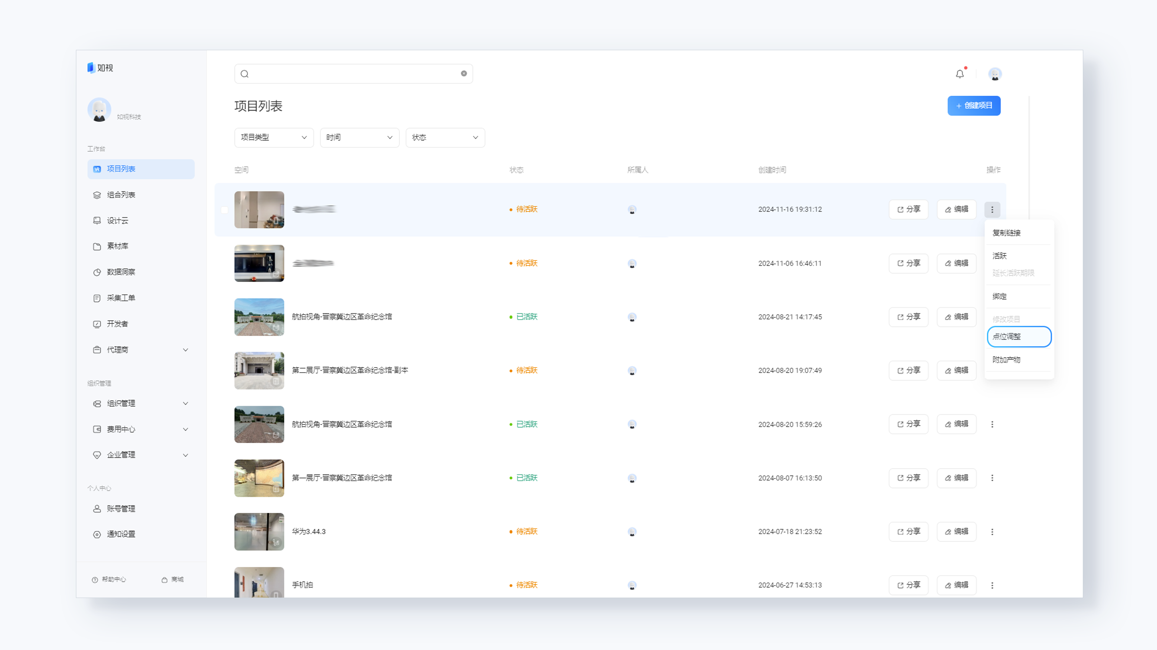
Task: Choose 活跃 from the context menu
Action: pyautogui.click(x=1019, y=256)
